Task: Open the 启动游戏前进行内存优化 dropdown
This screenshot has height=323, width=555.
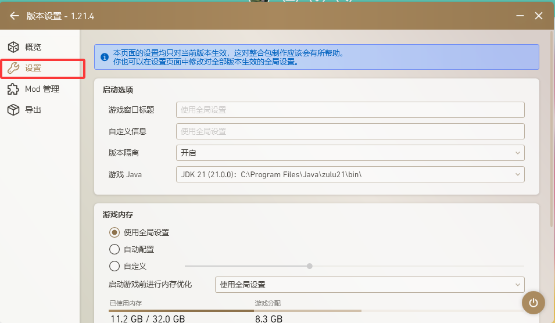Action: click(370, 285)
